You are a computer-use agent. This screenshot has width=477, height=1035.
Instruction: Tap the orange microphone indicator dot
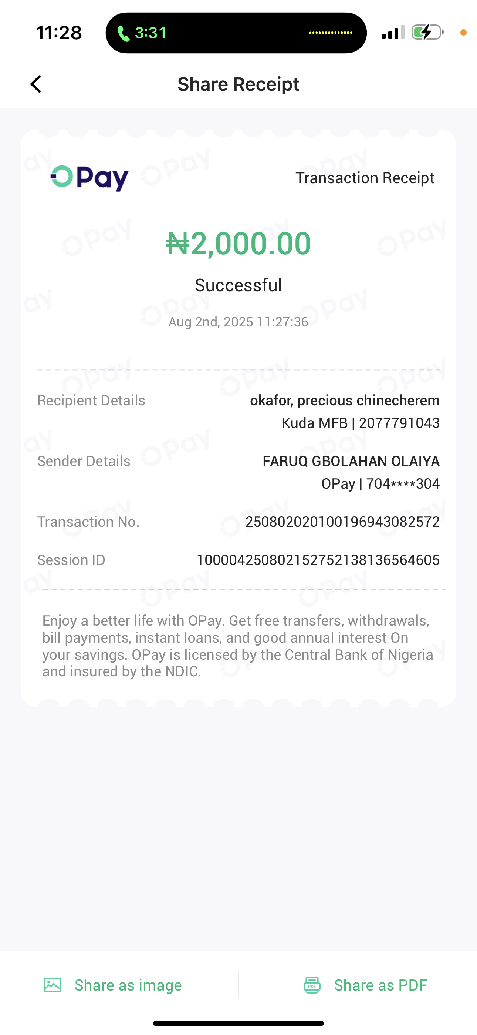pos(463,33)
